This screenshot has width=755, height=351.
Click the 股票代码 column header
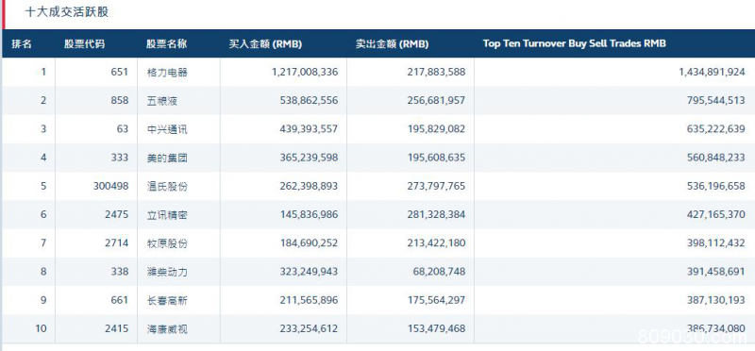click(x=84, y=43)
